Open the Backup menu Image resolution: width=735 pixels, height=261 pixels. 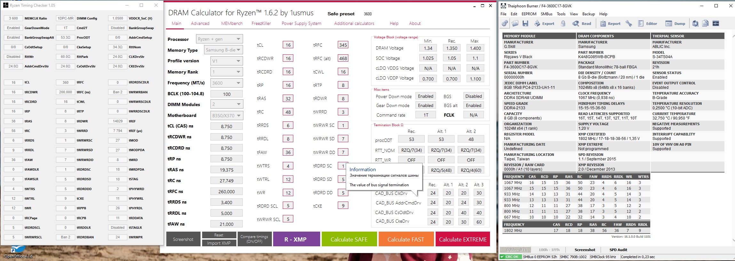[589, 14]
